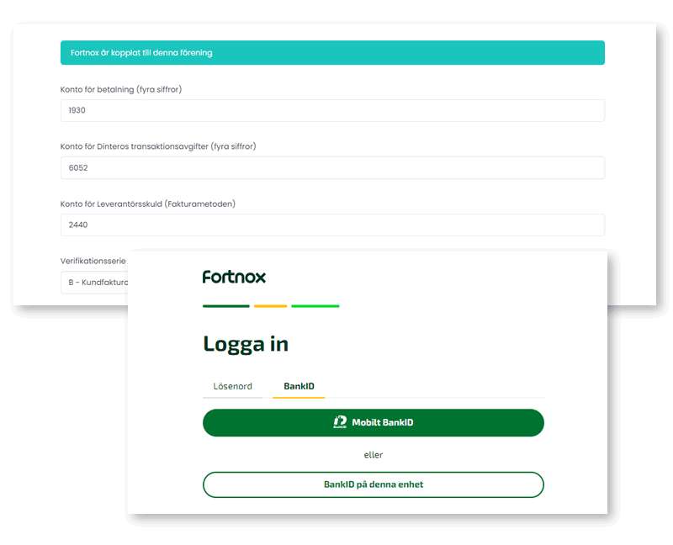Edit the Konto för betalning field

tap(332, 110)
